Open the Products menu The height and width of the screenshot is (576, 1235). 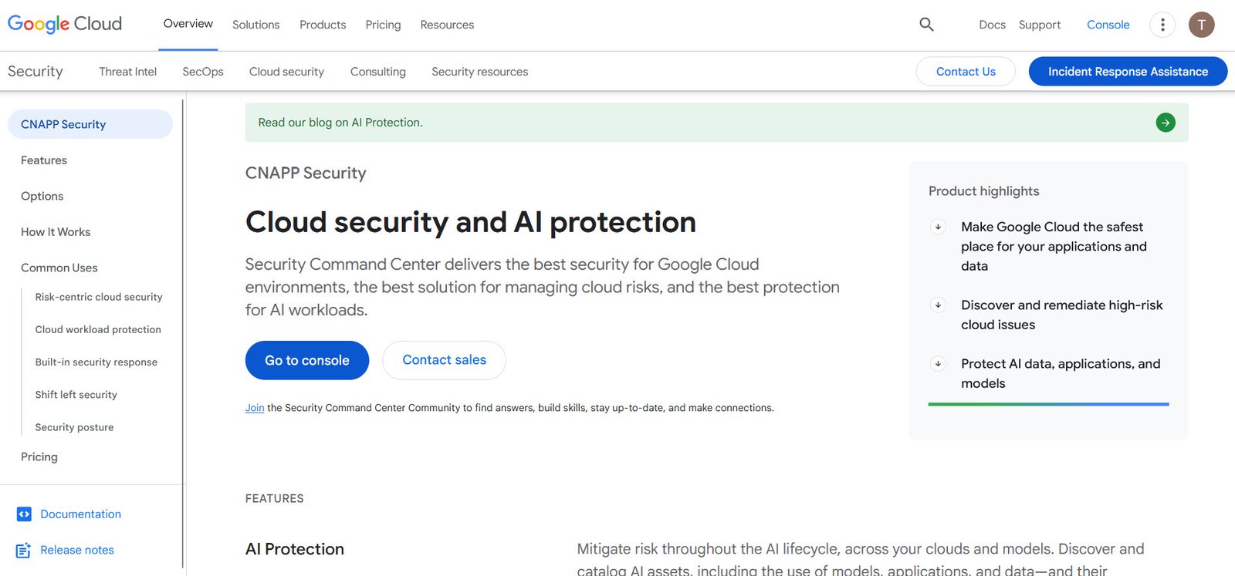pyautogui.click(x=323, y=25)
